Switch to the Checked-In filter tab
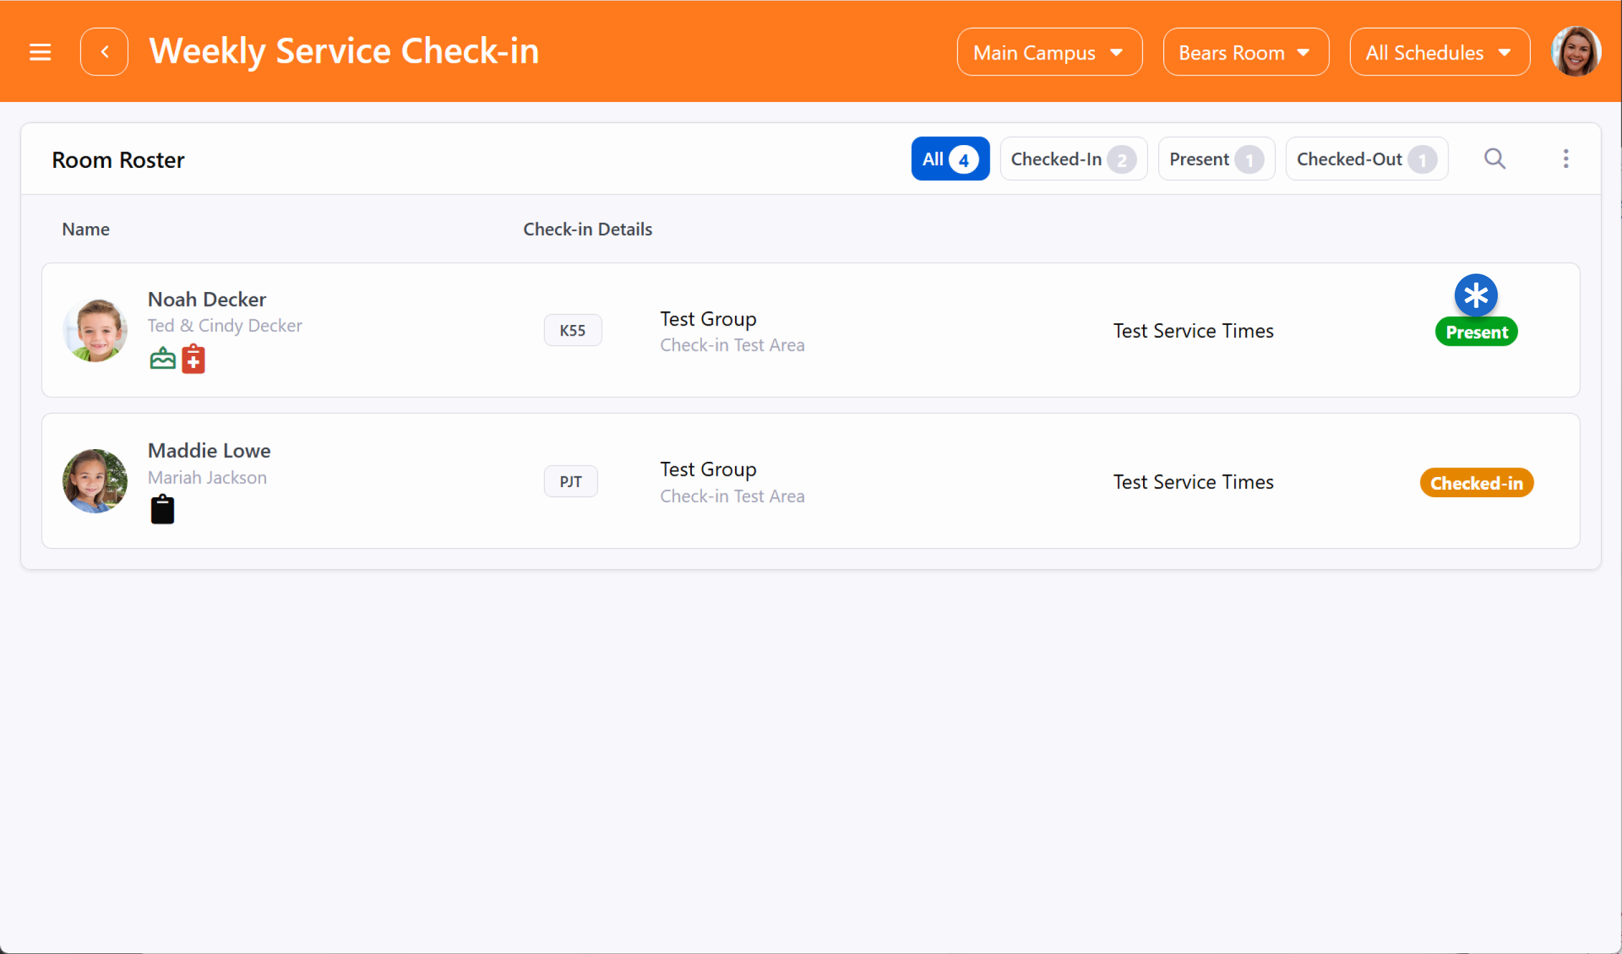 click(x=1072, y=159)
